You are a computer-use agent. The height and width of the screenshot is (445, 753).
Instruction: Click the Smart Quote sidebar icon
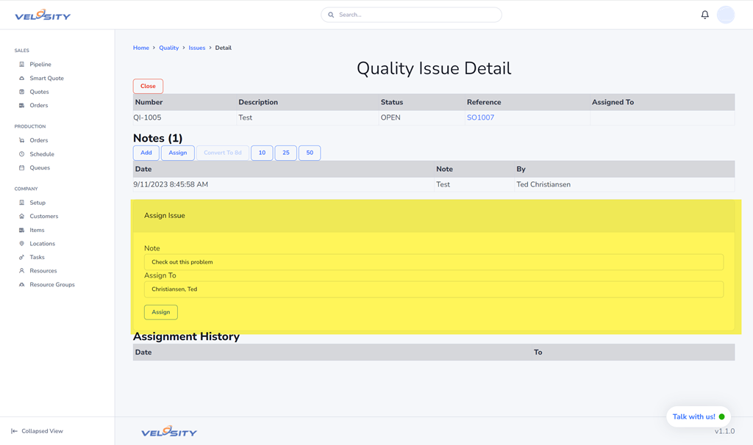coord(22,79)
